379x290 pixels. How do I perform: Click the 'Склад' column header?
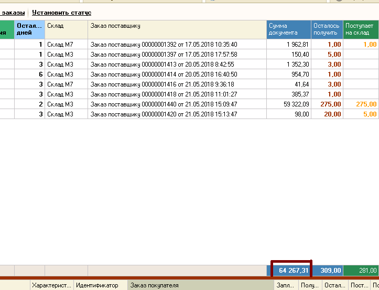tap(66, 29)
